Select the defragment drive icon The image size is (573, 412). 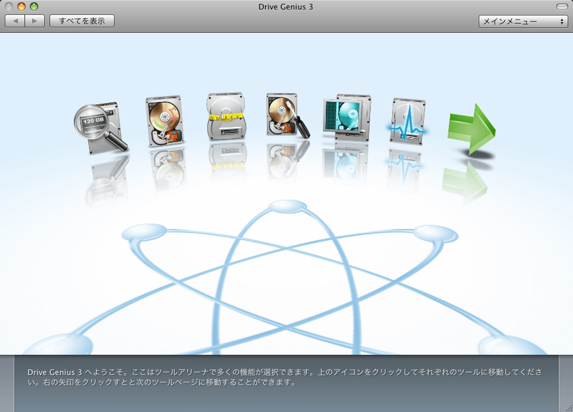pos(165,121)
